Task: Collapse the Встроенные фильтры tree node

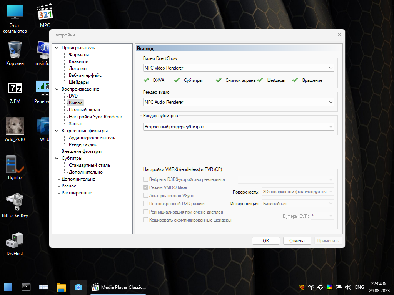Action: click(x=57, y=131)
